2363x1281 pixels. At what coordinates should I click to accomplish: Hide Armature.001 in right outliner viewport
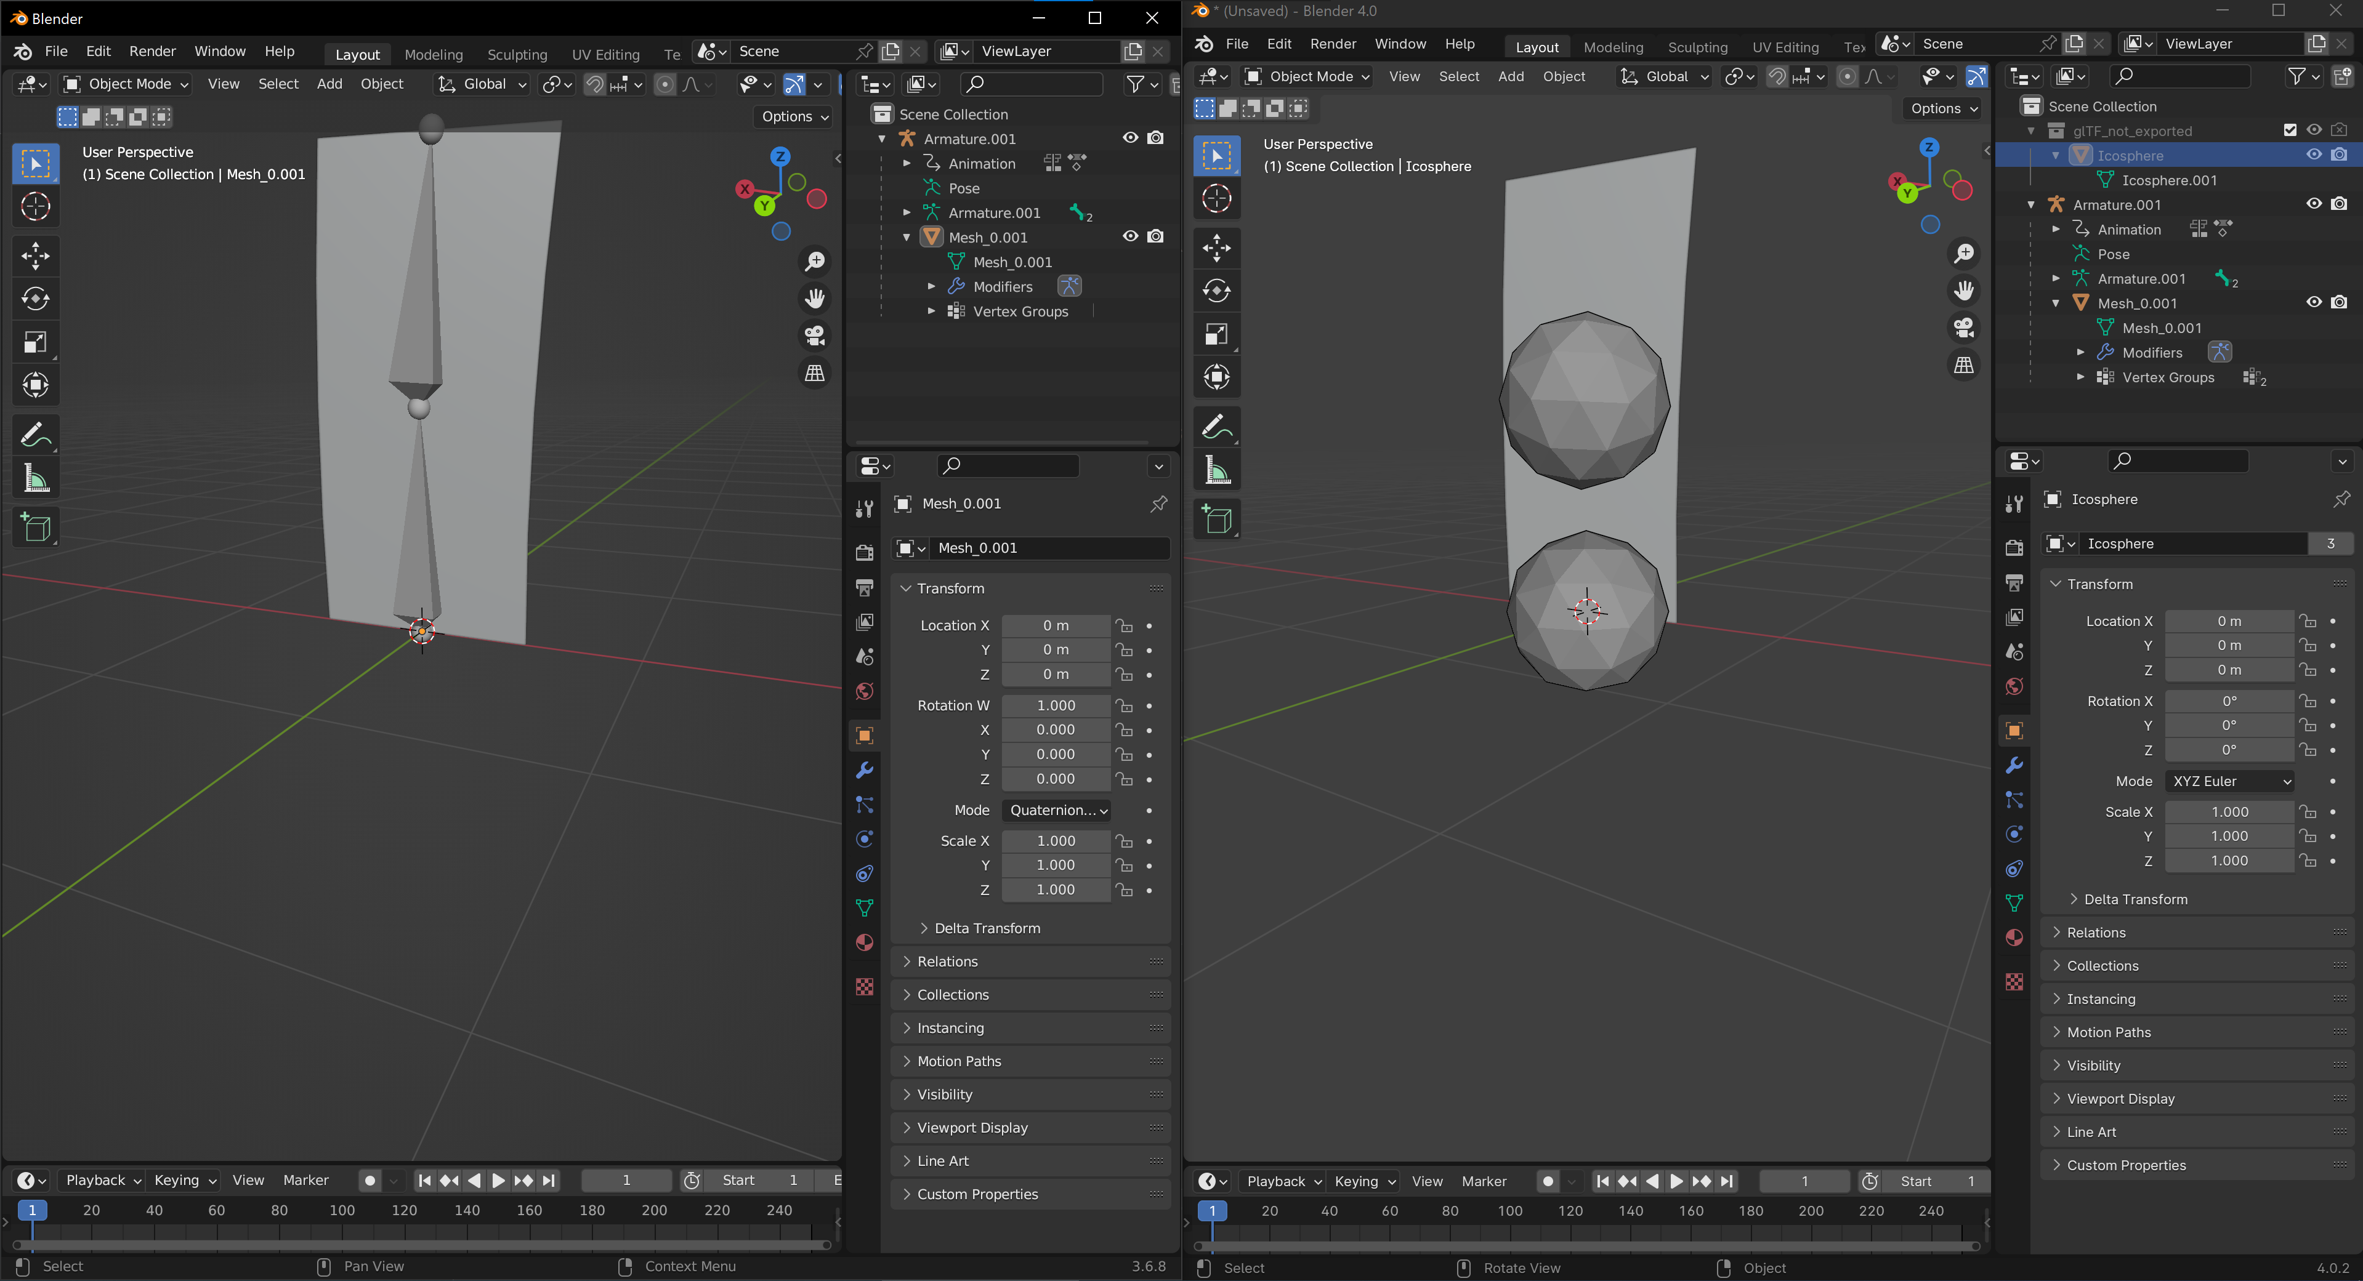2314,204
